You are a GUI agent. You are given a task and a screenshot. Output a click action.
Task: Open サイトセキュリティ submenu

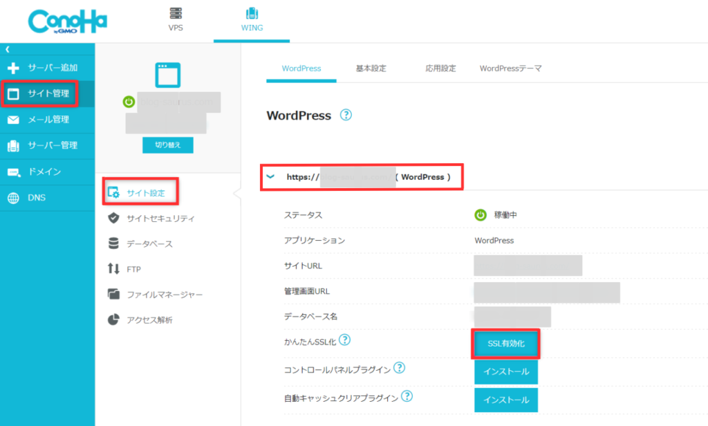[x=160, y=219]
